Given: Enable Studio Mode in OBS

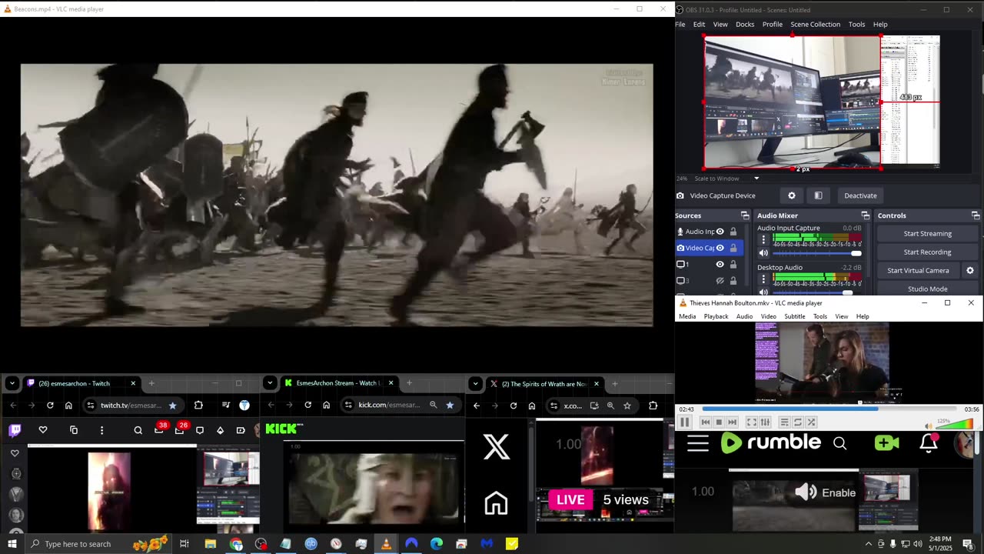Looking at the screenshot, I should [927, 289].
